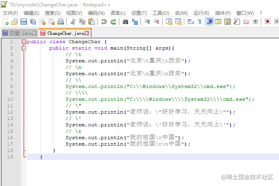
Task: Paste from clipboard with the toolbar icon
Action: click(x=92, y=22)
